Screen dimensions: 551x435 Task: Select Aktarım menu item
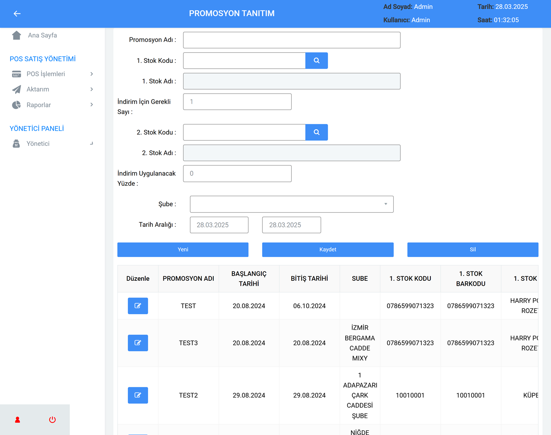[38, 89]
